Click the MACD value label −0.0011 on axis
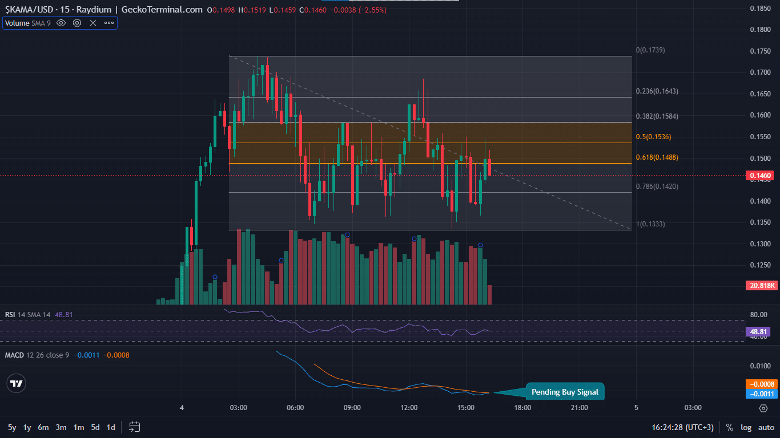The width and height of the screenshot is (780, 438). point(761,394)
